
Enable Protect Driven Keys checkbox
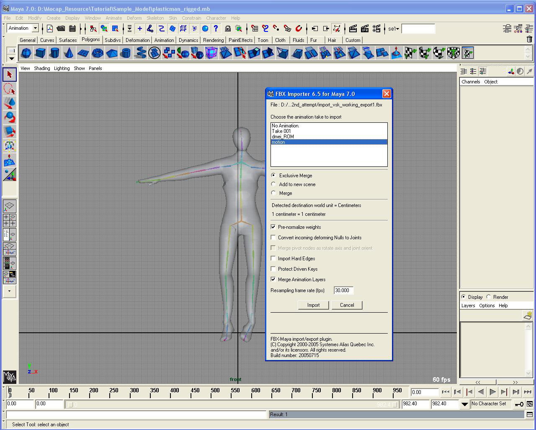click(x=273, y=269)
